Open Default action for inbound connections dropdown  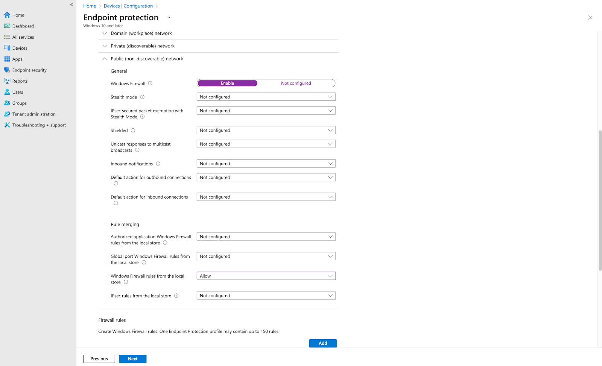coord(266,197)
